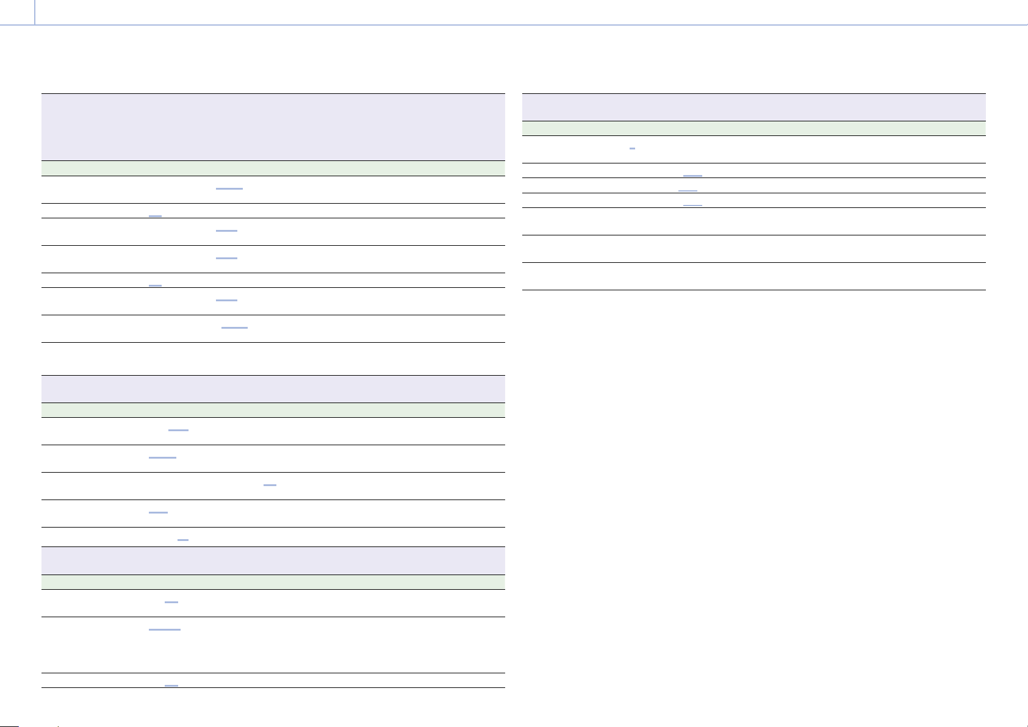
Task: Click the small boxed page tab at the top-left corner
Action: tap(17, 12)
